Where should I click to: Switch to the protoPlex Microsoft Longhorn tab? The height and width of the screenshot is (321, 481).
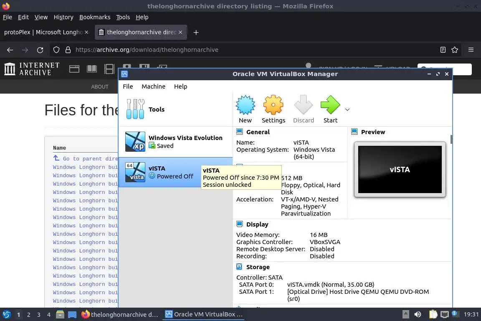coord(43,32)
